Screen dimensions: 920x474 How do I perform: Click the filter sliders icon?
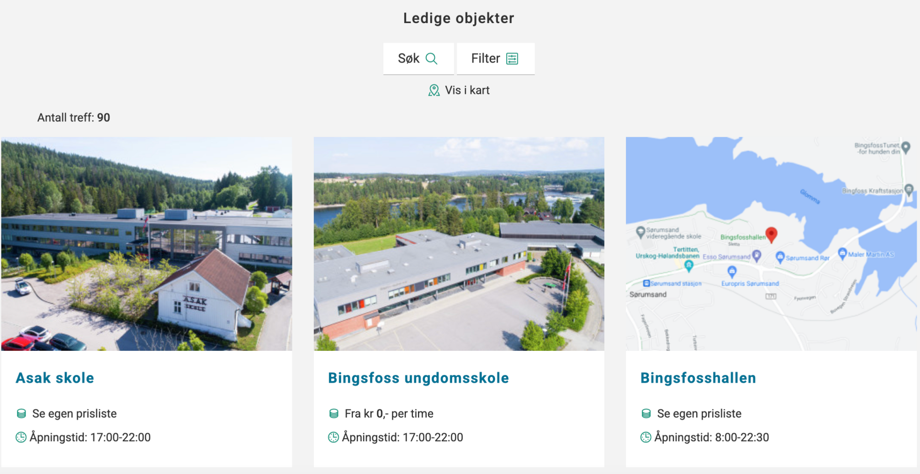coord(512,58)
